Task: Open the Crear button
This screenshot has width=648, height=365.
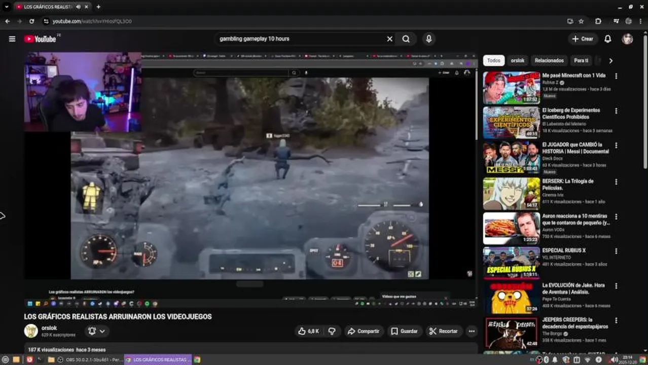Action: (582, 39)
